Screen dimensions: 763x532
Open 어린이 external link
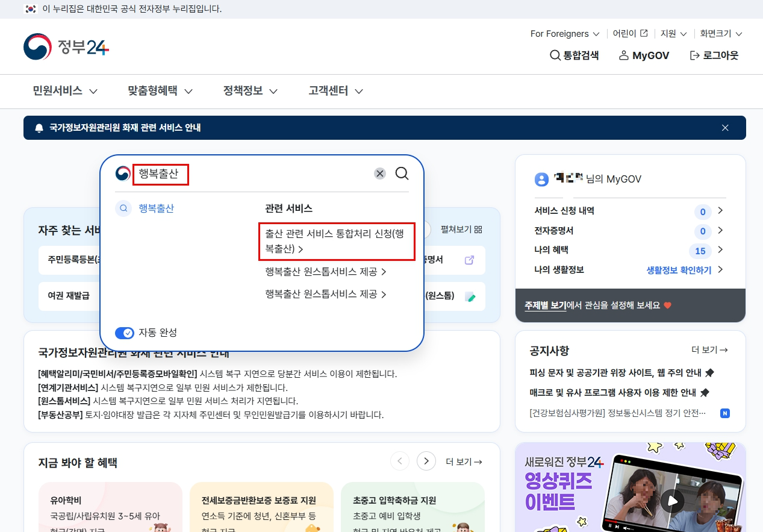point(631,34)
